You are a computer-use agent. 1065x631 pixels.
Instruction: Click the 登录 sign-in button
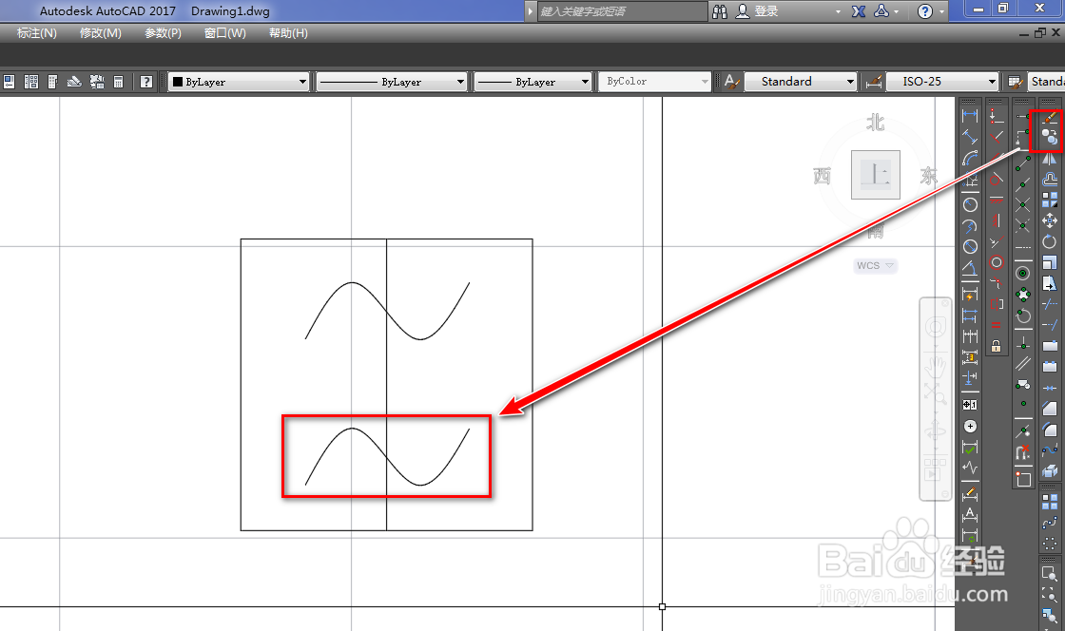point(757,10)
